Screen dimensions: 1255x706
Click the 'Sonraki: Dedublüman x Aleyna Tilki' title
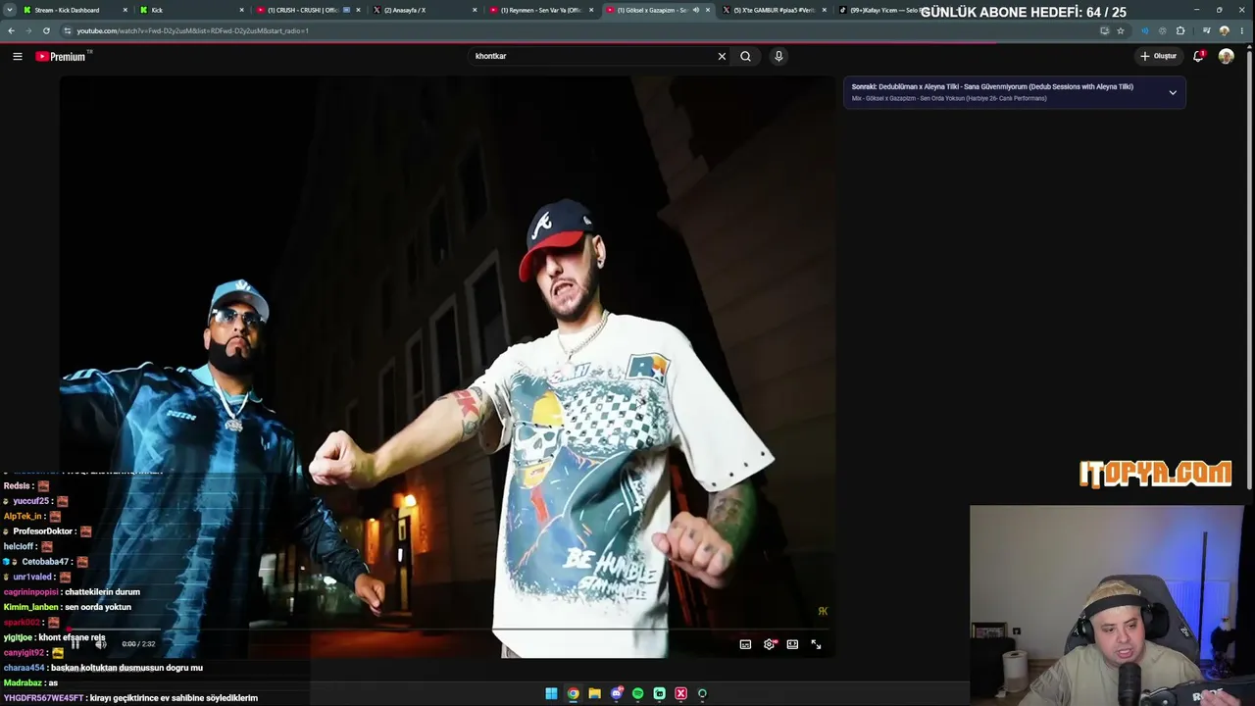tap(992, 86)
